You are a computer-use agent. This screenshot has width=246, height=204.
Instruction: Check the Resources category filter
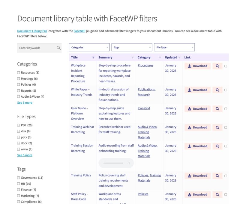coord(19,72)
